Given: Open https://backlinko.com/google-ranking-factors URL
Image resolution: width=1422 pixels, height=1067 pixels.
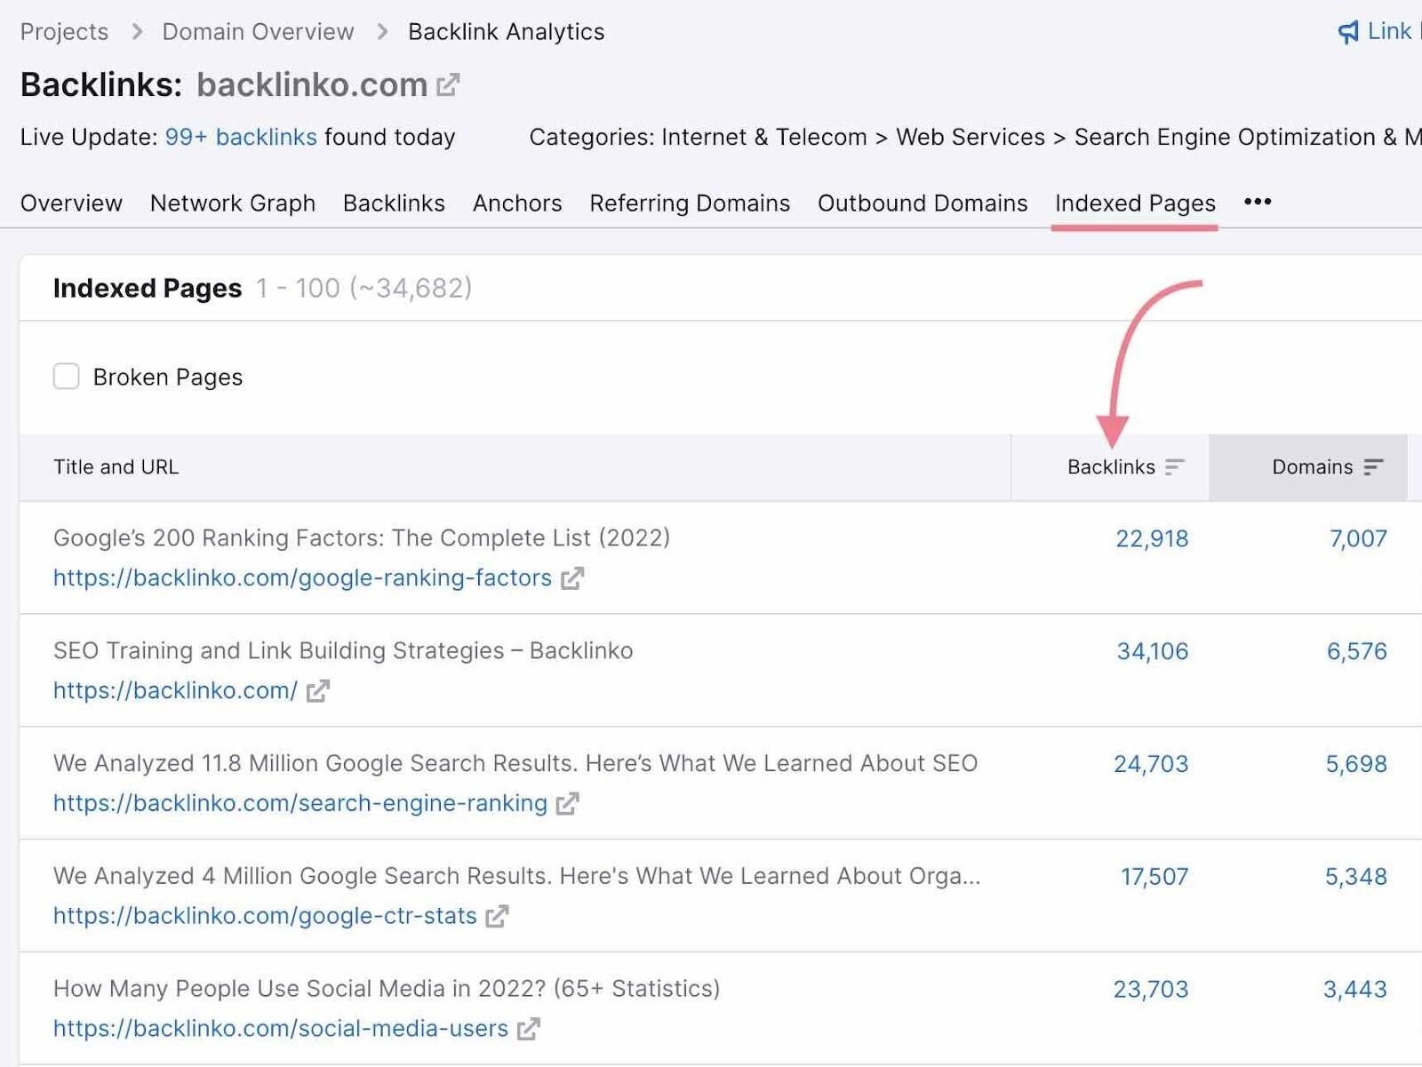Looking at the screenshot, I should click(302, 578).
